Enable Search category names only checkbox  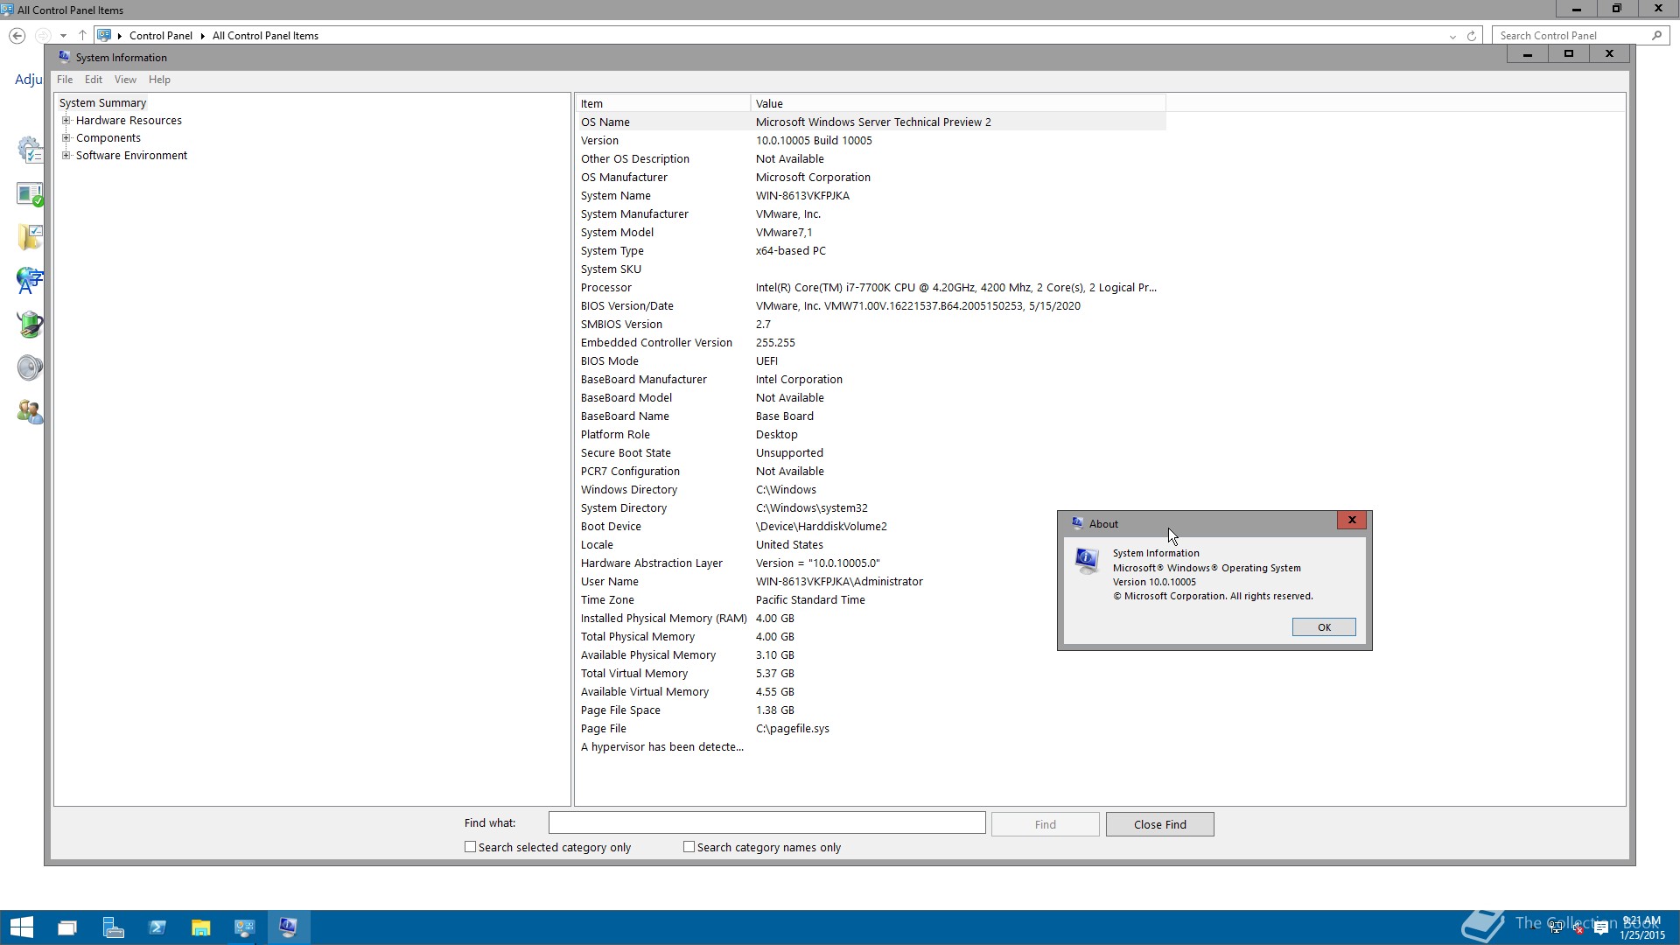tap(689, 847)
